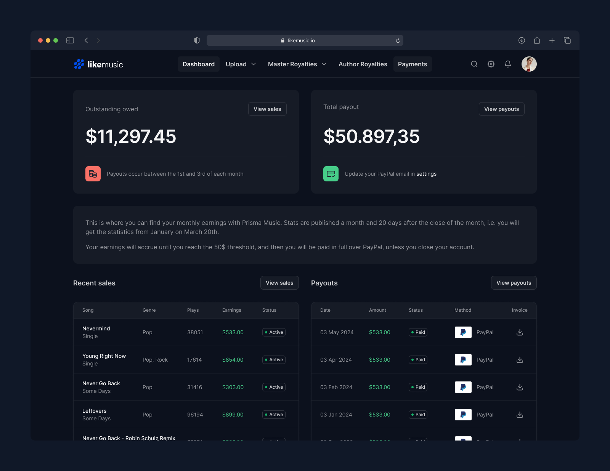Image resolution: width=610 pixels, height=471 pixels.
Task: Click the Active status badge on Nevermind
Action: 273,332
